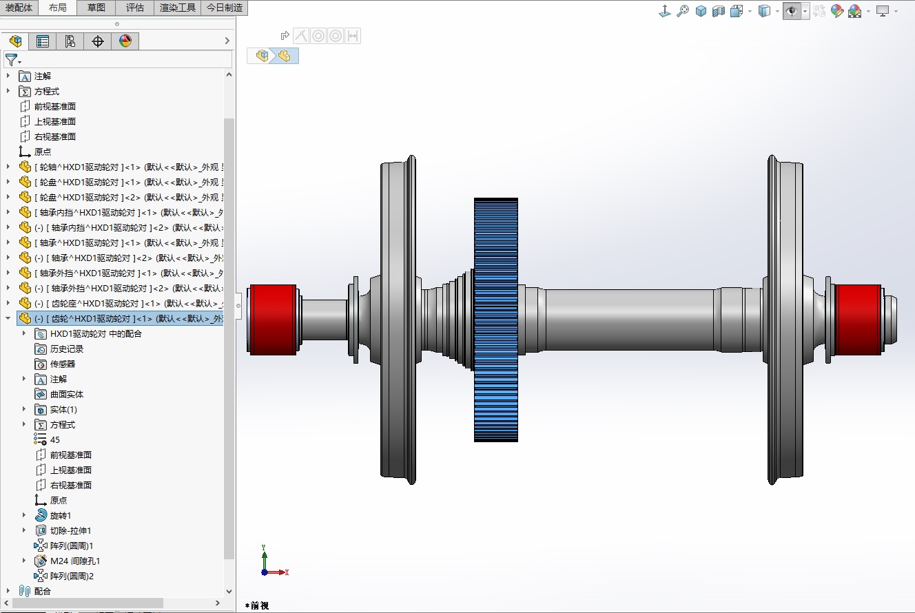Expand the top-level 方程式 equations folder
This screenshot has width=915, height=613.
(x=8, y=91)
